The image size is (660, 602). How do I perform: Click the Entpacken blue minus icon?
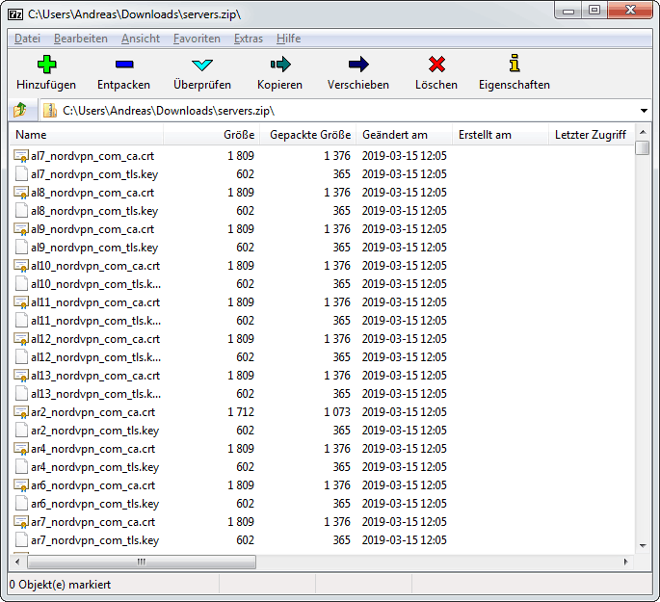pos(124,65)
